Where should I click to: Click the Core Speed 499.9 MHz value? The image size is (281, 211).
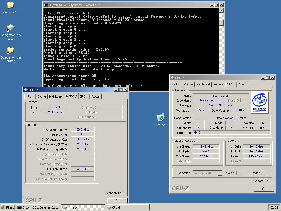click(x=206, y=146)
